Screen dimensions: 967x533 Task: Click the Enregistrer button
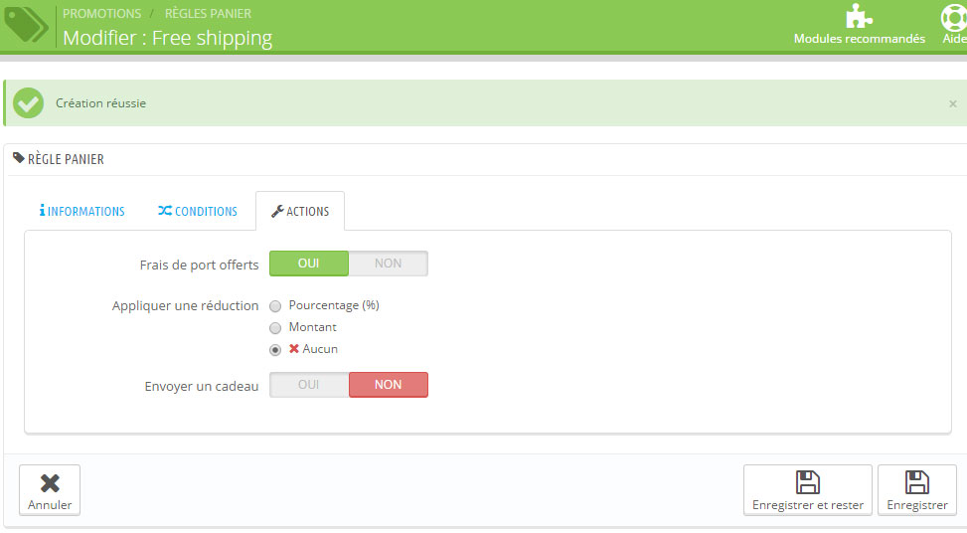pos(917,490)
